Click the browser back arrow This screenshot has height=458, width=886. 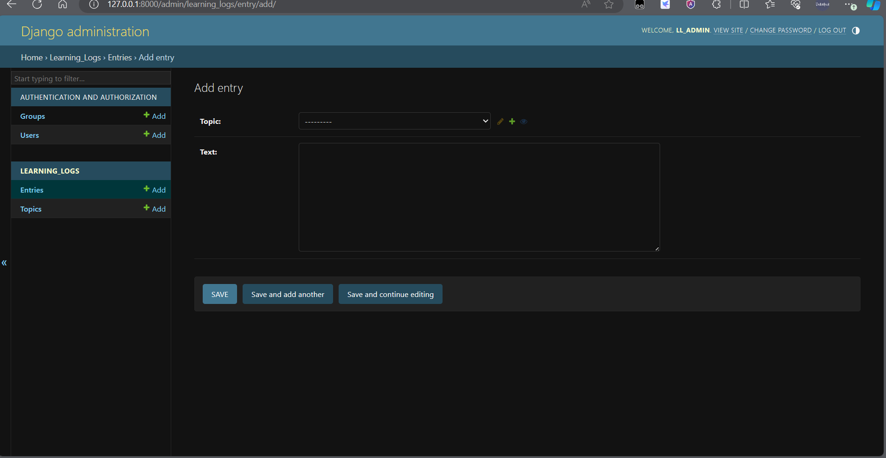tap(12, 5)
